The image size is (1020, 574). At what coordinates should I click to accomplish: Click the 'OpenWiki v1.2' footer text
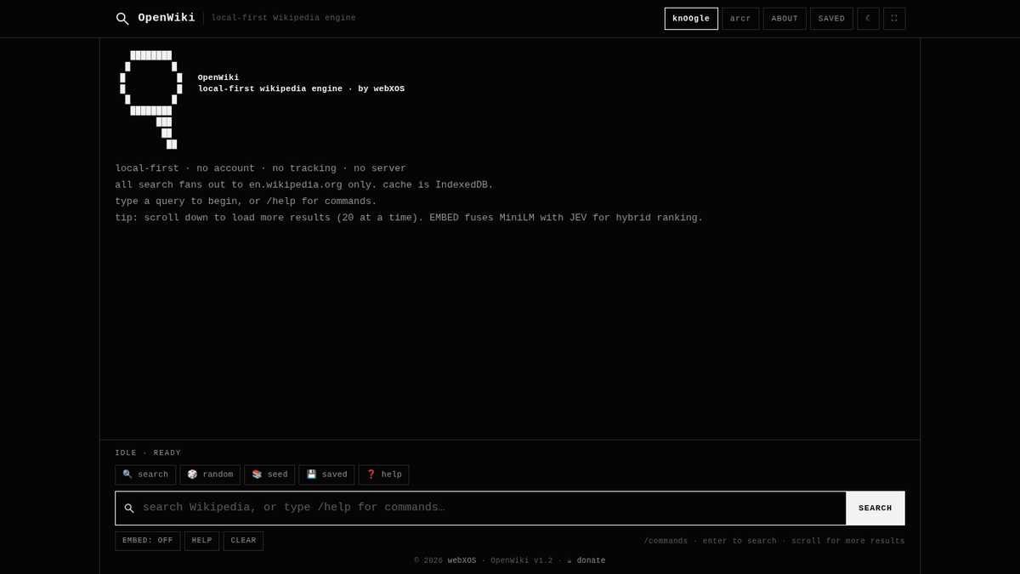pos(521,561)
